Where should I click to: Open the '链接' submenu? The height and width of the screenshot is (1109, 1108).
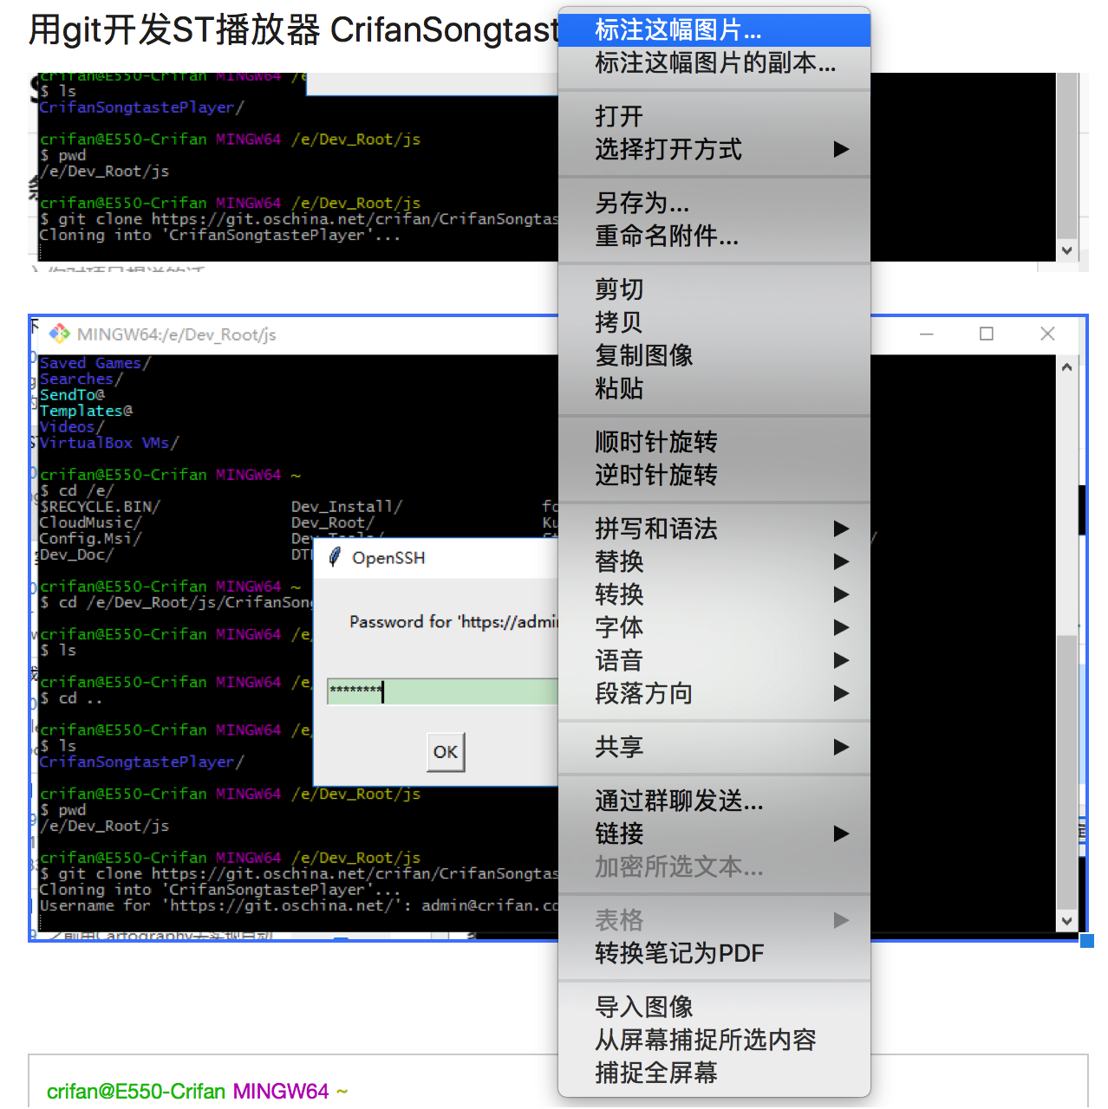pyautogui.click(x=714, y=833)
